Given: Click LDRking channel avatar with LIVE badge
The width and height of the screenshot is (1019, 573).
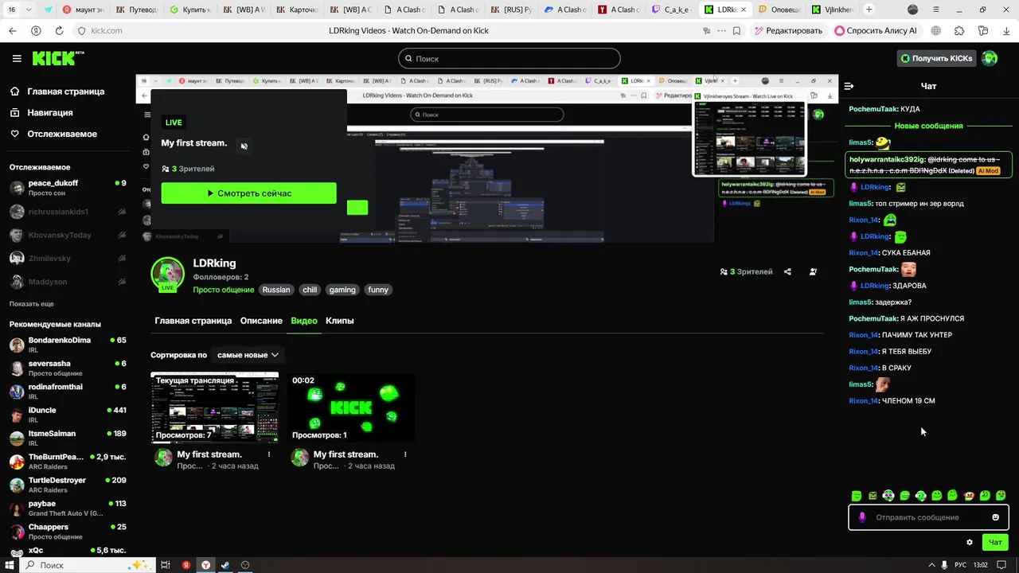Looking at the screenshot, I should coord(167,275).
